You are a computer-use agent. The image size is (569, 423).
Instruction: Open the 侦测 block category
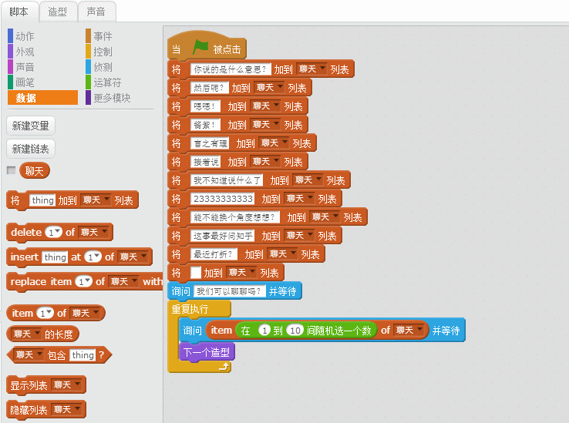click(x=103, y=67)
